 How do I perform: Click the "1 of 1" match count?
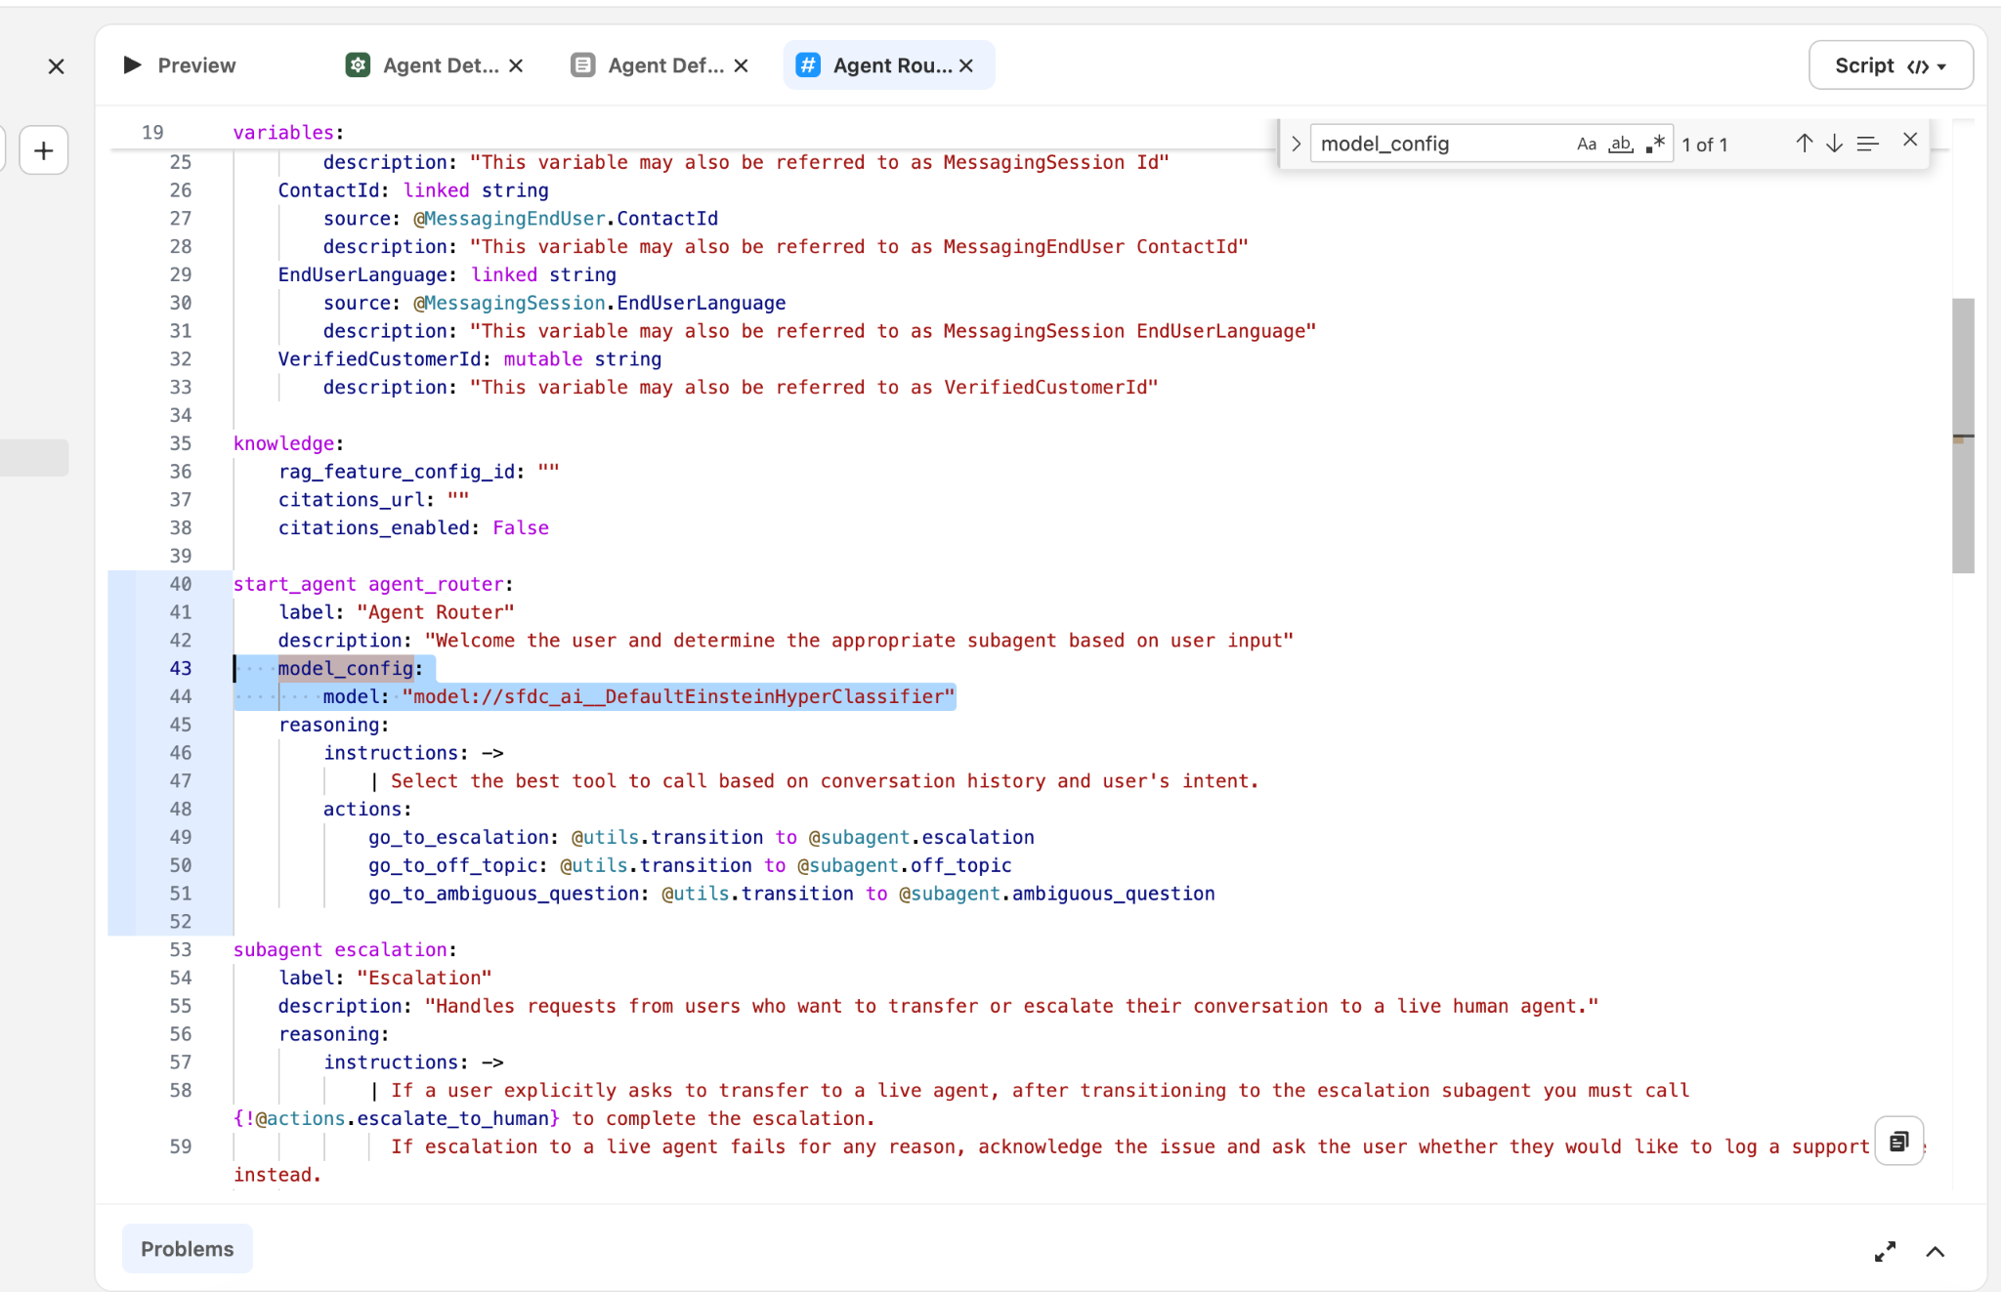point(1705,145)
